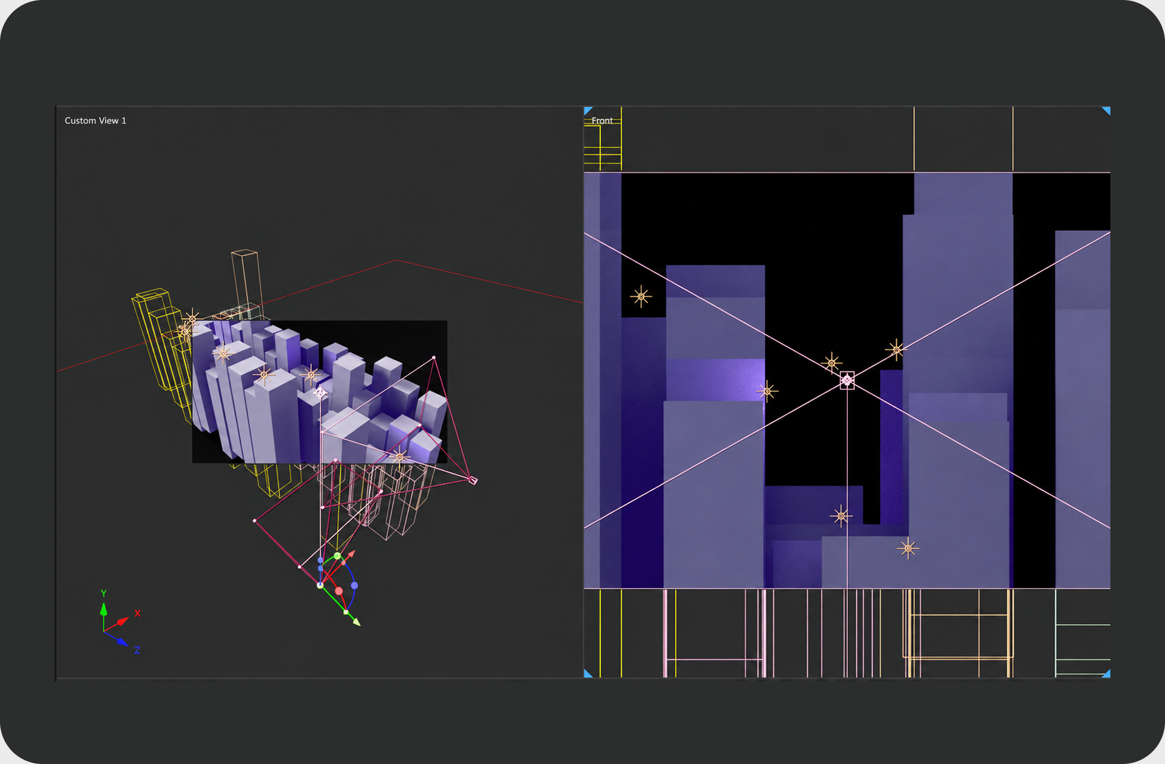Grab the red X-axis arrow tip of the 3D gizmo
Image resolution: width=1165 pixels, height=764 pixels.
tap(351, 554)
